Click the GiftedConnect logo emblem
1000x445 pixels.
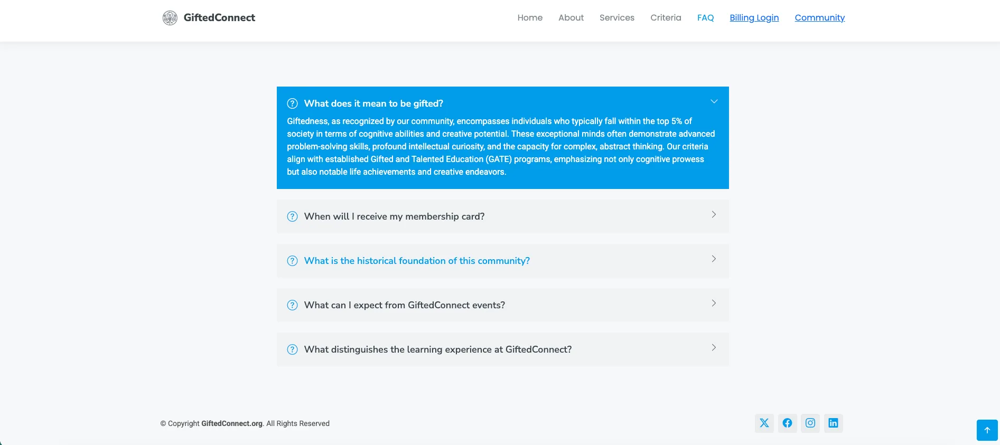(x=170, y=18)
